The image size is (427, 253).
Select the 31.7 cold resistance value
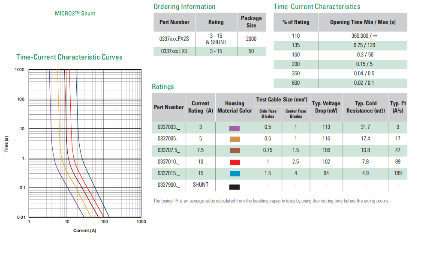click(365, 127)
